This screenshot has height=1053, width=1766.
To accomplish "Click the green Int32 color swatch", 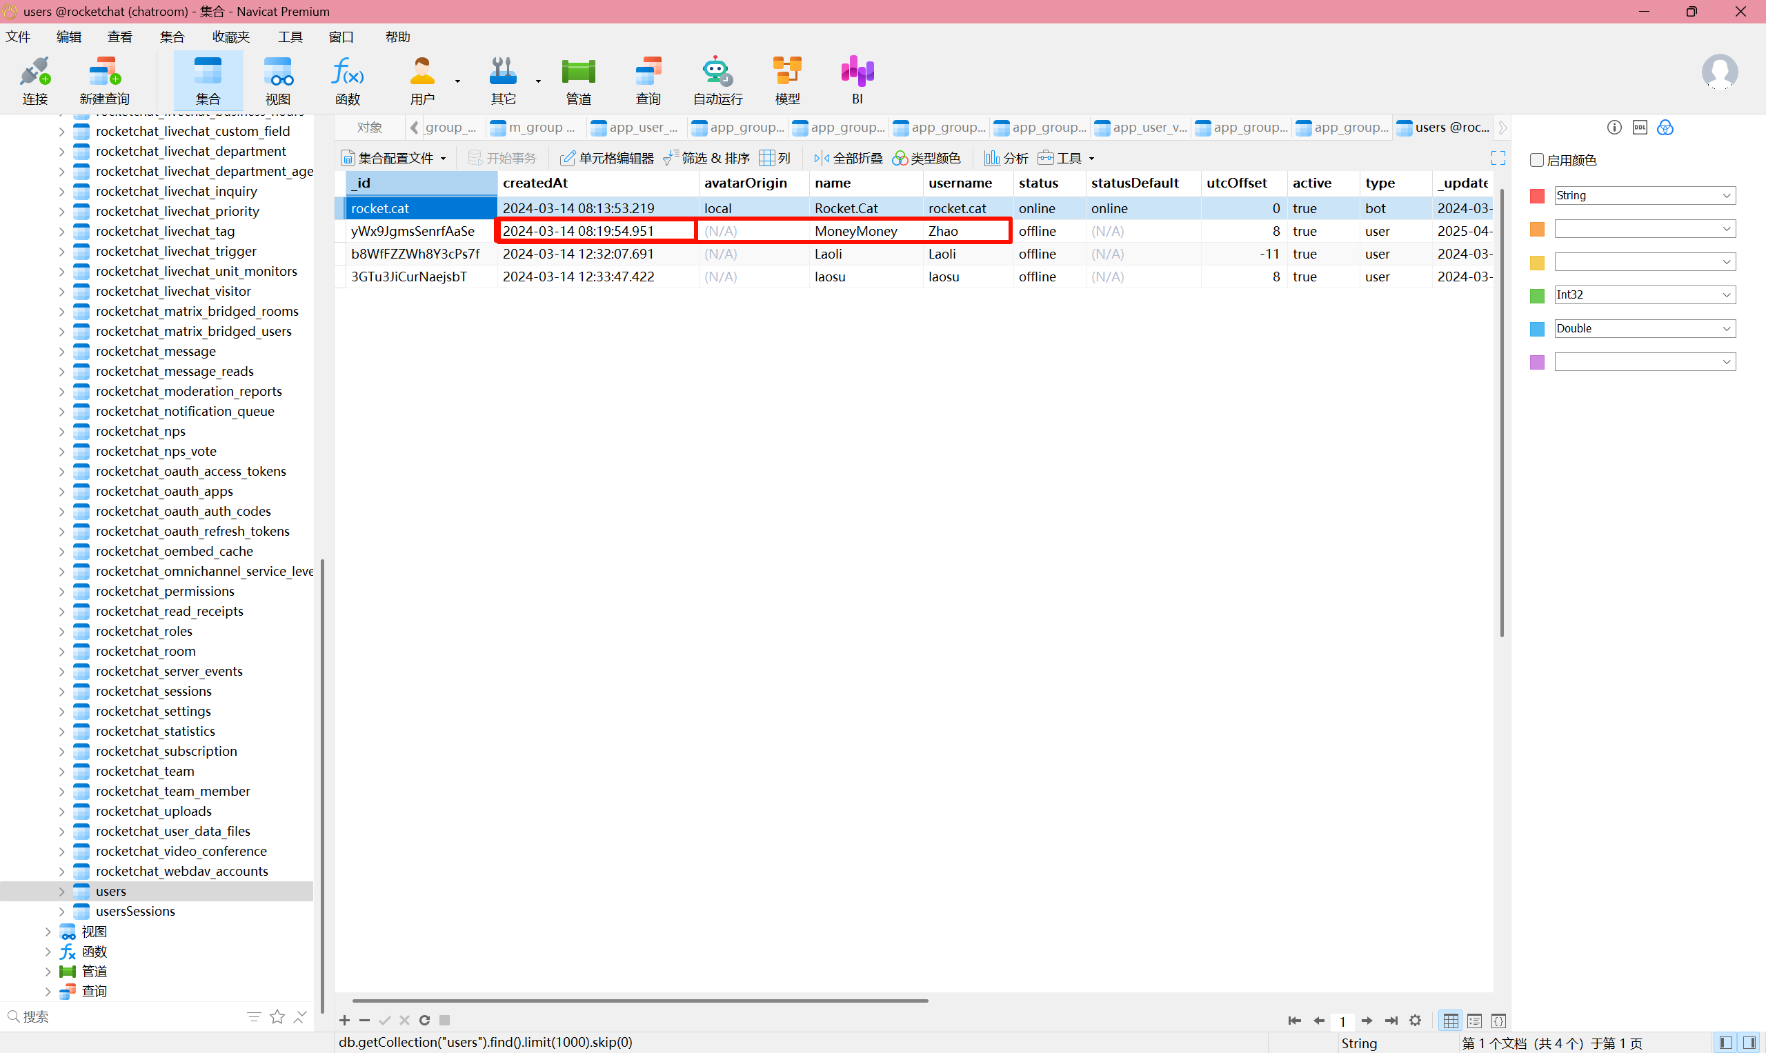I will point(1537,295).
